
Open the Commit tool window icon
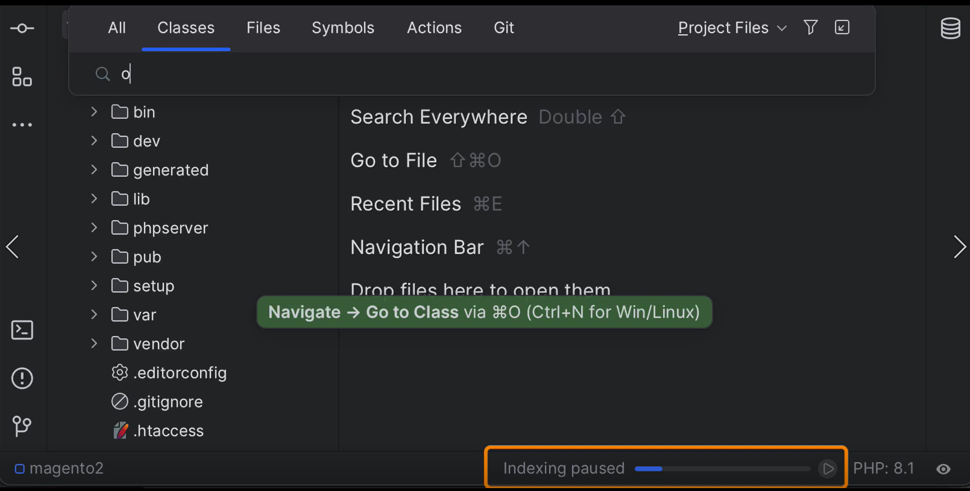coord(22,28)
